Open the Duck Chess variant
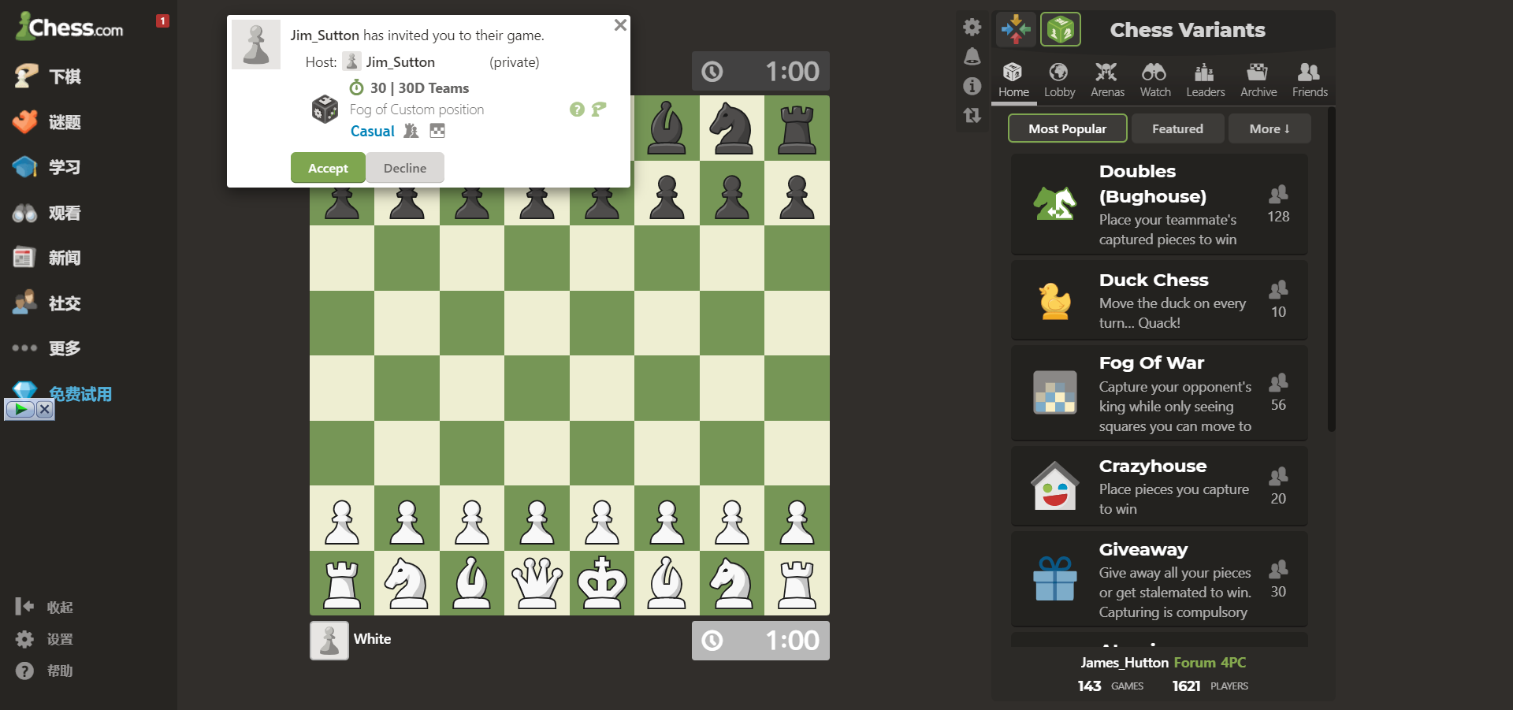 pyautogui.click(x=1159, y=300)
